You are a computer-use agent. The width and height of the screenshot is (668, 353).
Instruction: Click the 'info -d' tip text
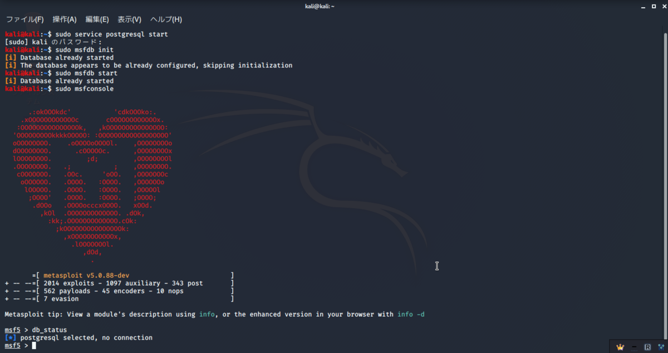411,315
